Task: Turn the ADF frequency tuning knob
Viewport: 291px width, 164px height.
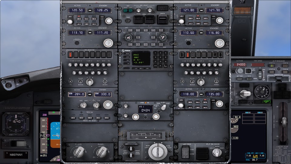Action: click(108, 105)
